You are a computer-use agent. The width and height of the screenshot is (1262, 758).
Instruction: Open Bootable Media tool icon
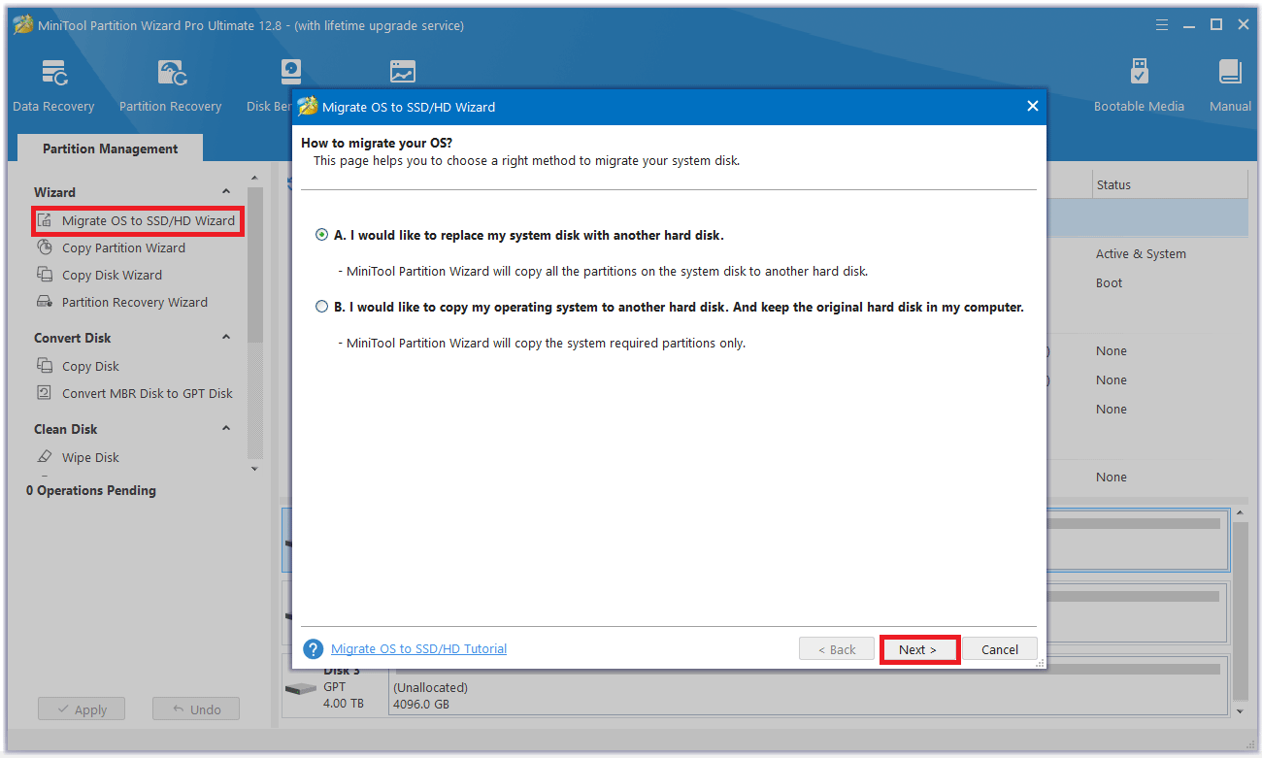coord(1140,73)
